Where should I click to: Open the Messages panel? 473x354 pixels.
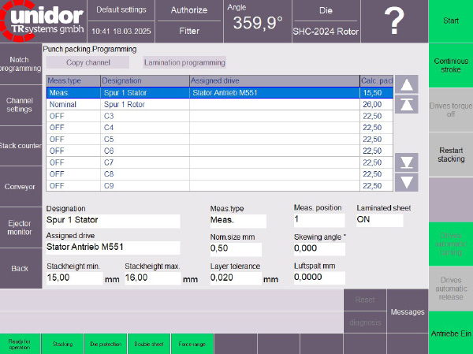point(408,311)
